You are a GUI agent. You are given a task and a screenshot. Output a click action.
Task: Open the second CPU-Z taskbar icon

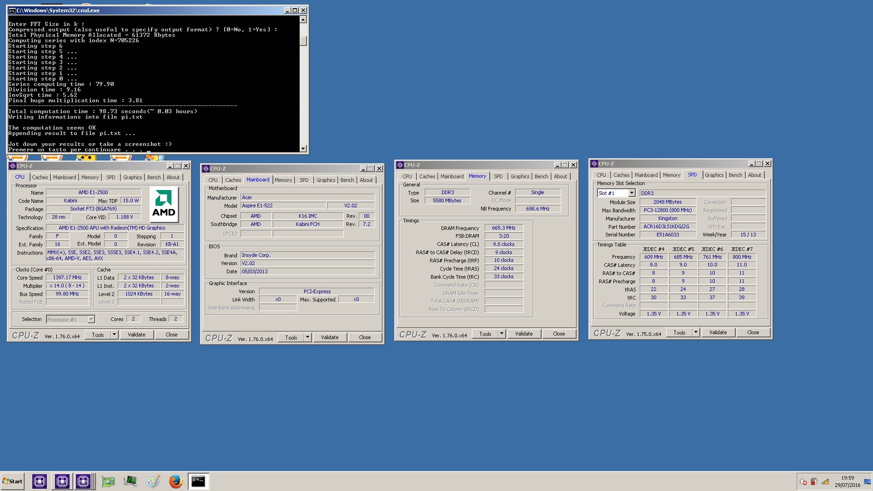click(x=62, y=481)
